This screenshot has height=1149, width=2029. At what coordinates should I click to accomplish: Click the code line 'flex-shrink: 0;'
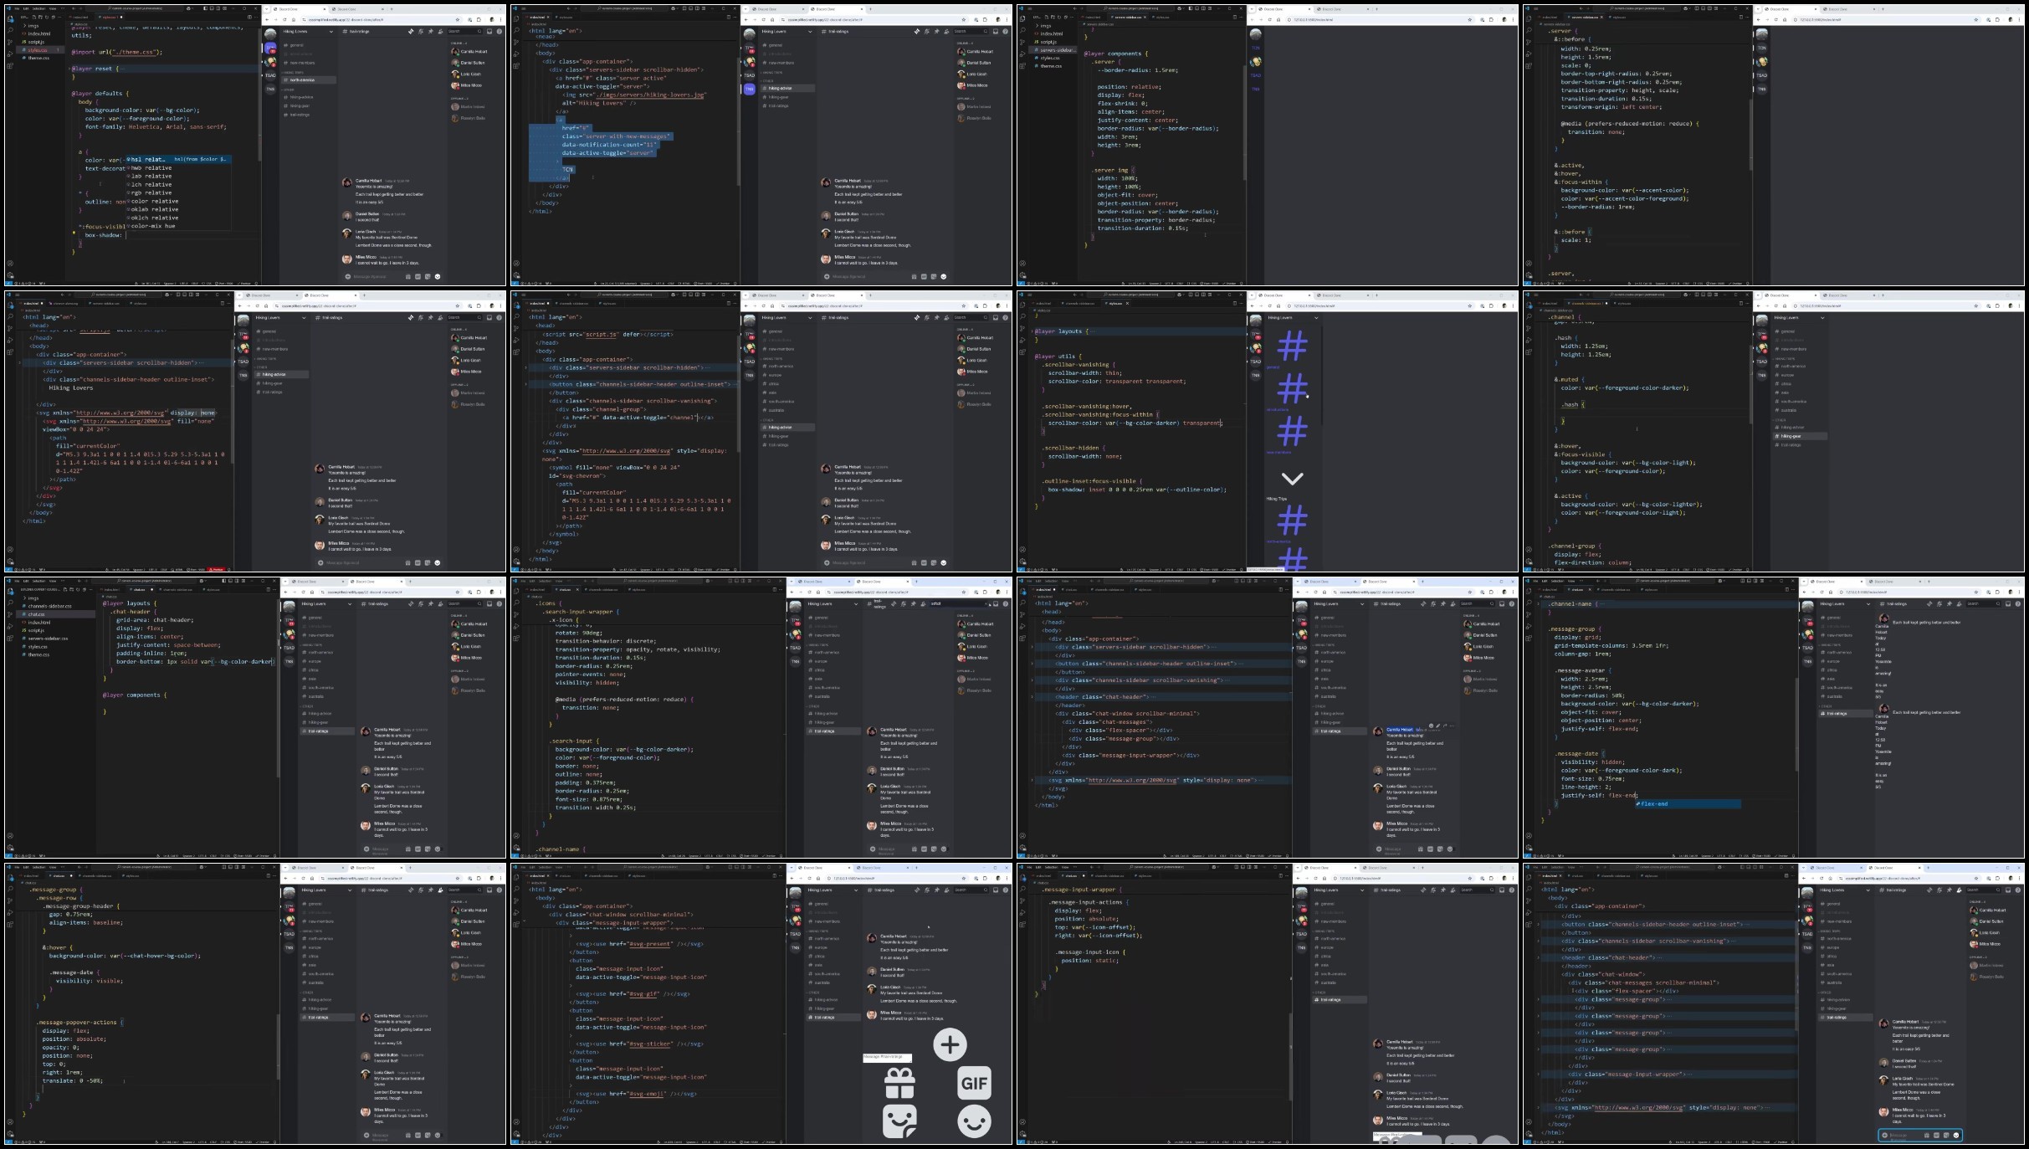coord(1122,103)
